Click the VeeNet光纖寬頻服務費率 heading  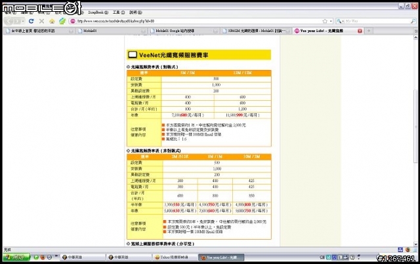(x=173, y=55)
